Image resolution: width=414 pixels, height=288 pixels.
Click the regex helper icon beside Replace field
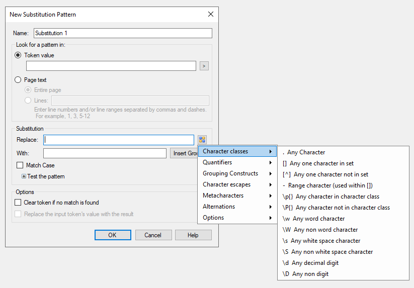click(202, 140)
